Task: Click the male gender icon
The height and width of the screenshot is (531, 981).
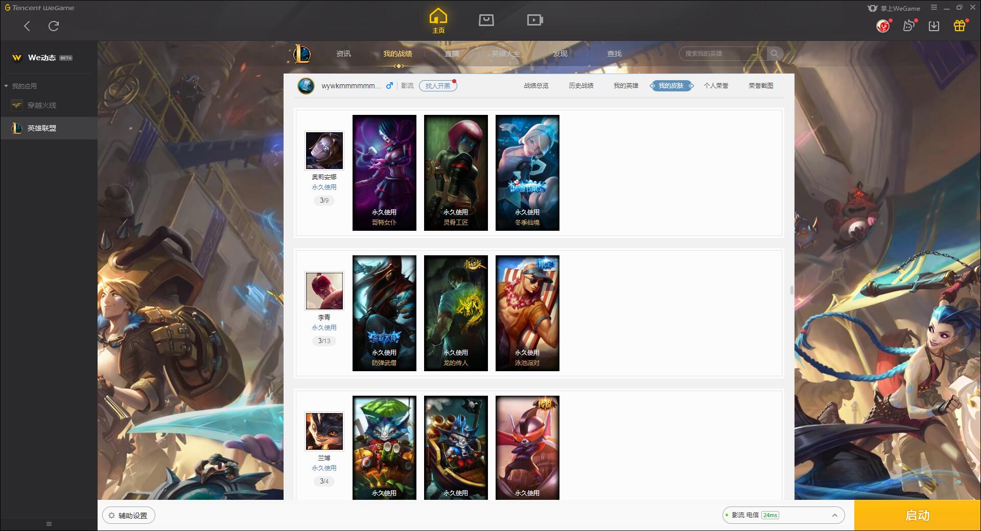Action: click(389, 86)
